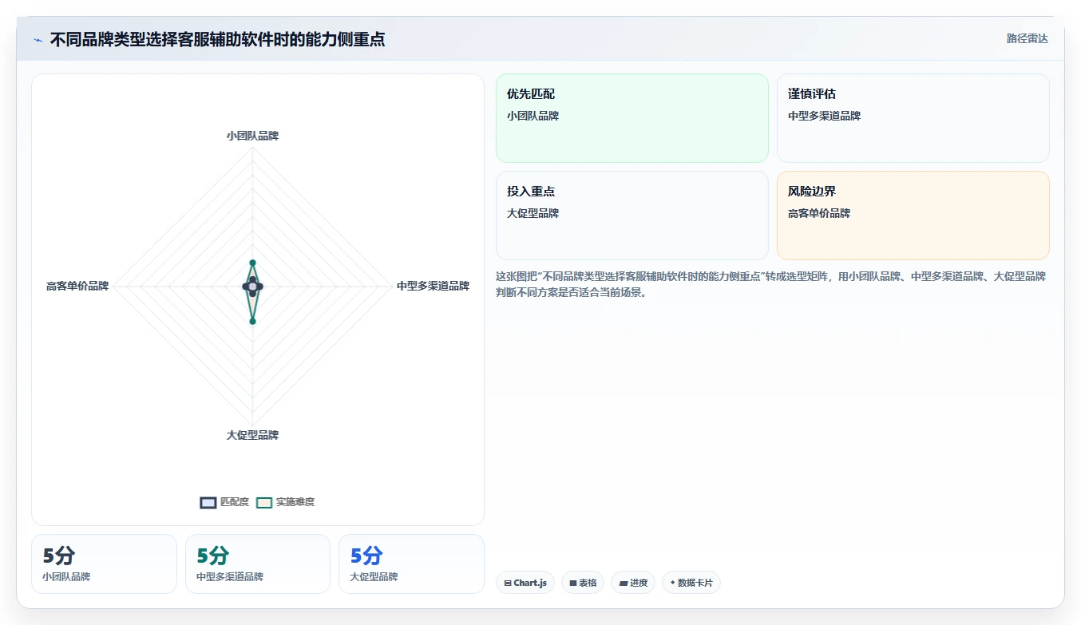
Task: Click the 大促型品牌 radar axis label
Action: pos(252,435)
